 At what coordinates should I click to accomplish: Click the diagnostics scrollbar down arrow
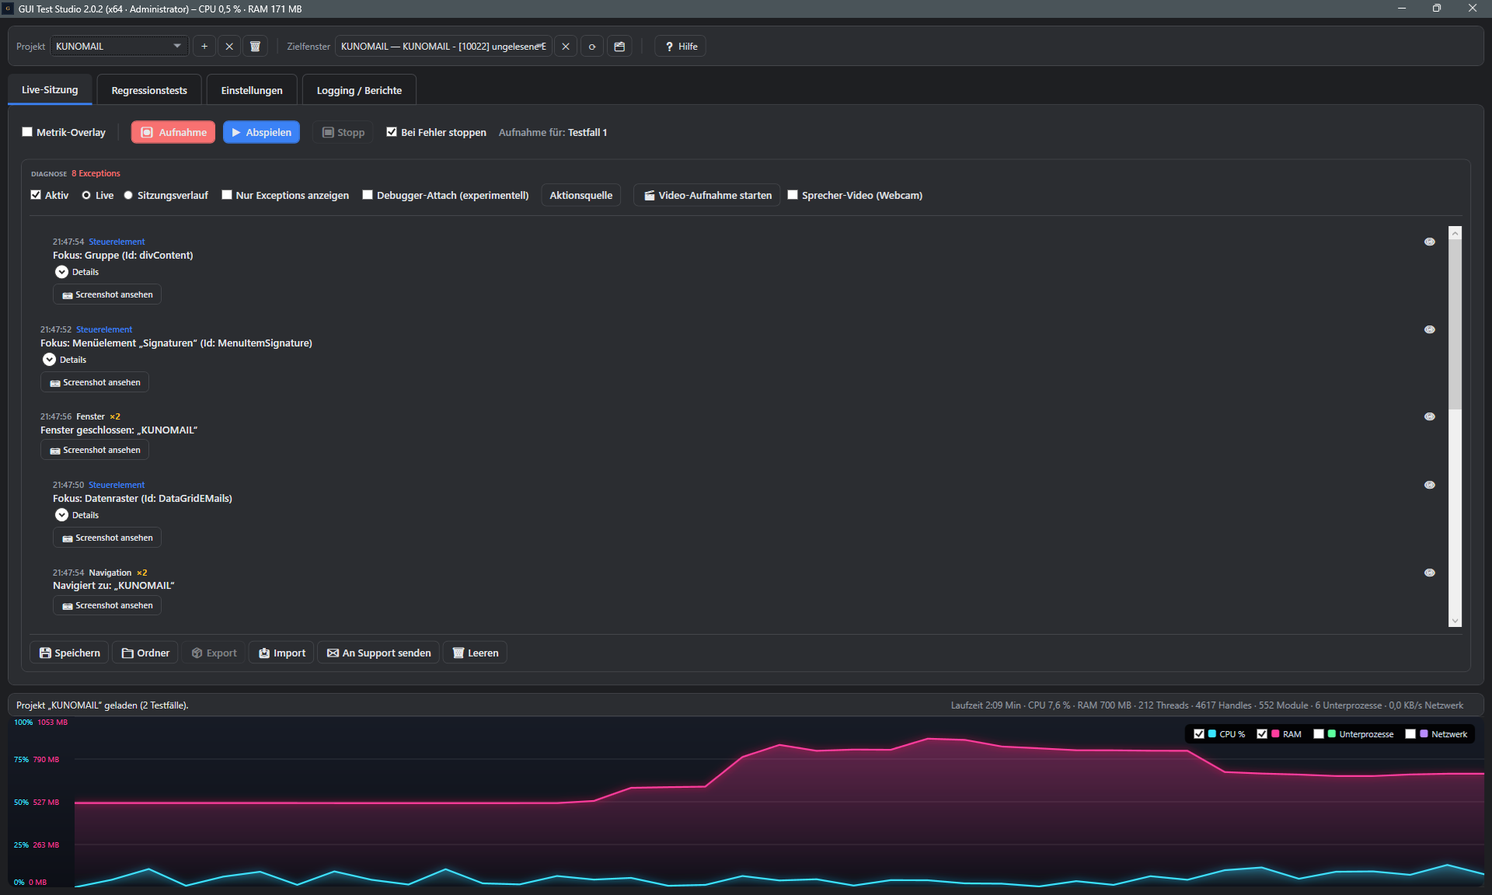click(x=1455, y=621)
